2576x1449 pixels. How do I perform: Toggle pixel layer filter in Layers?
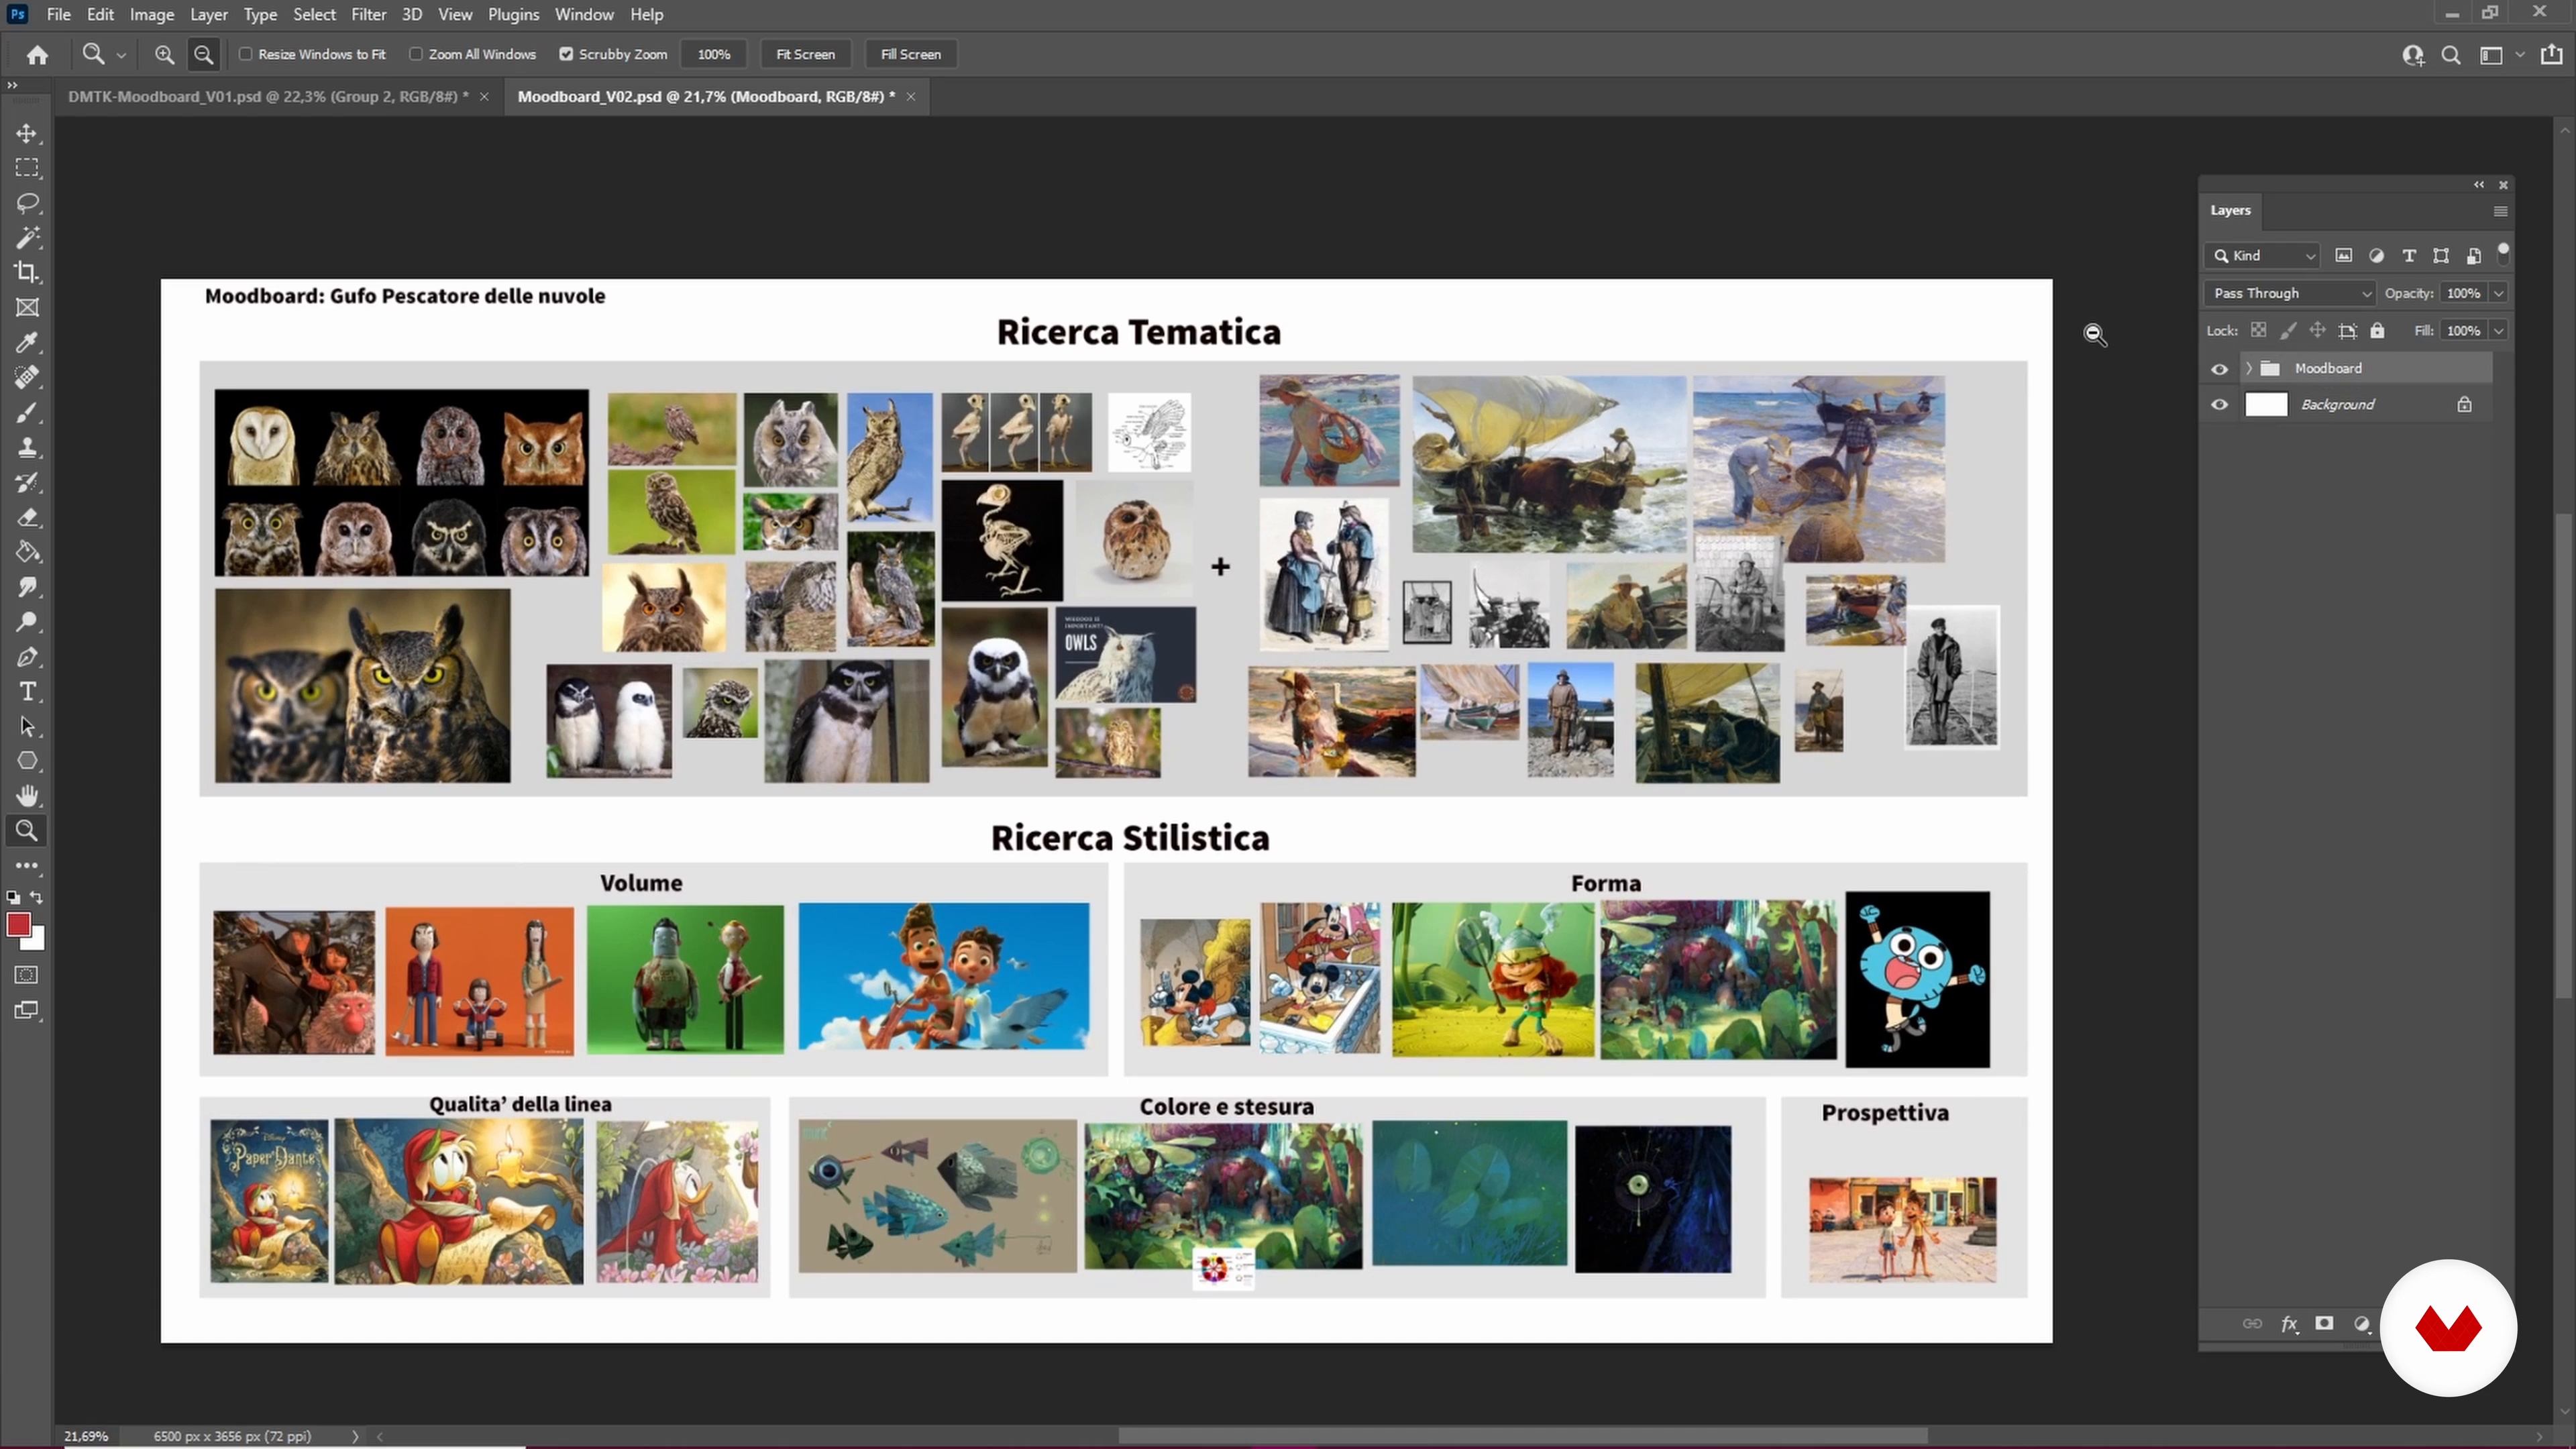tap(2343, 256)
